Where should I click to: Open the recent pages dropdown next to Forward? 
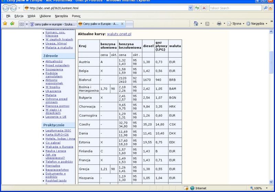pyautogui.click(x=19, y=8)
